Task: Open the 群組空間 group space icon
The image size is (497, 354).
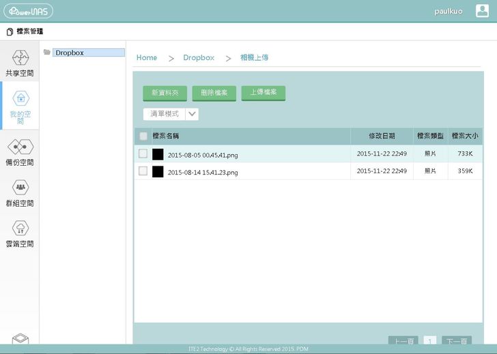Action: click(20, 187)
